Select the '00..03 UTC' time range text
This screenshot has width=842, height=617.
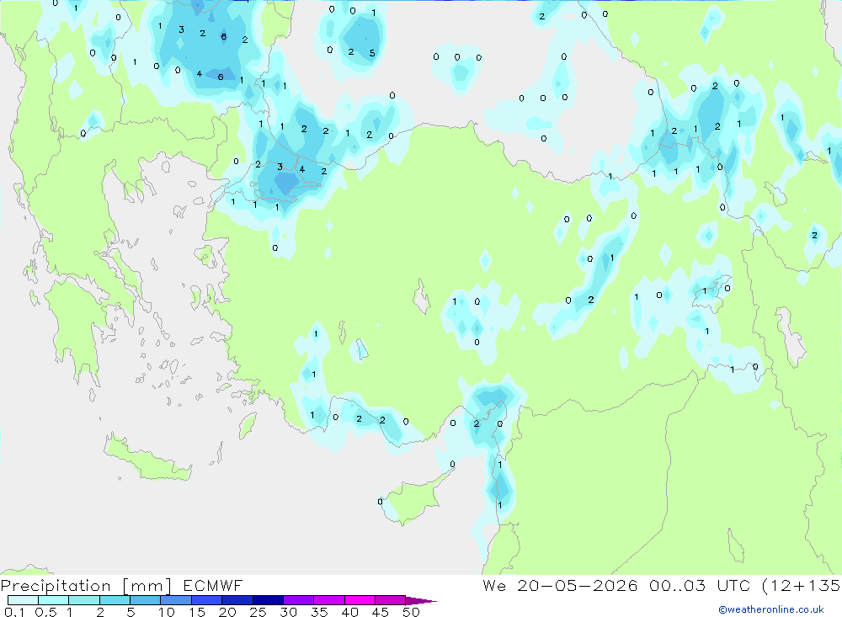tap(699, 585)
